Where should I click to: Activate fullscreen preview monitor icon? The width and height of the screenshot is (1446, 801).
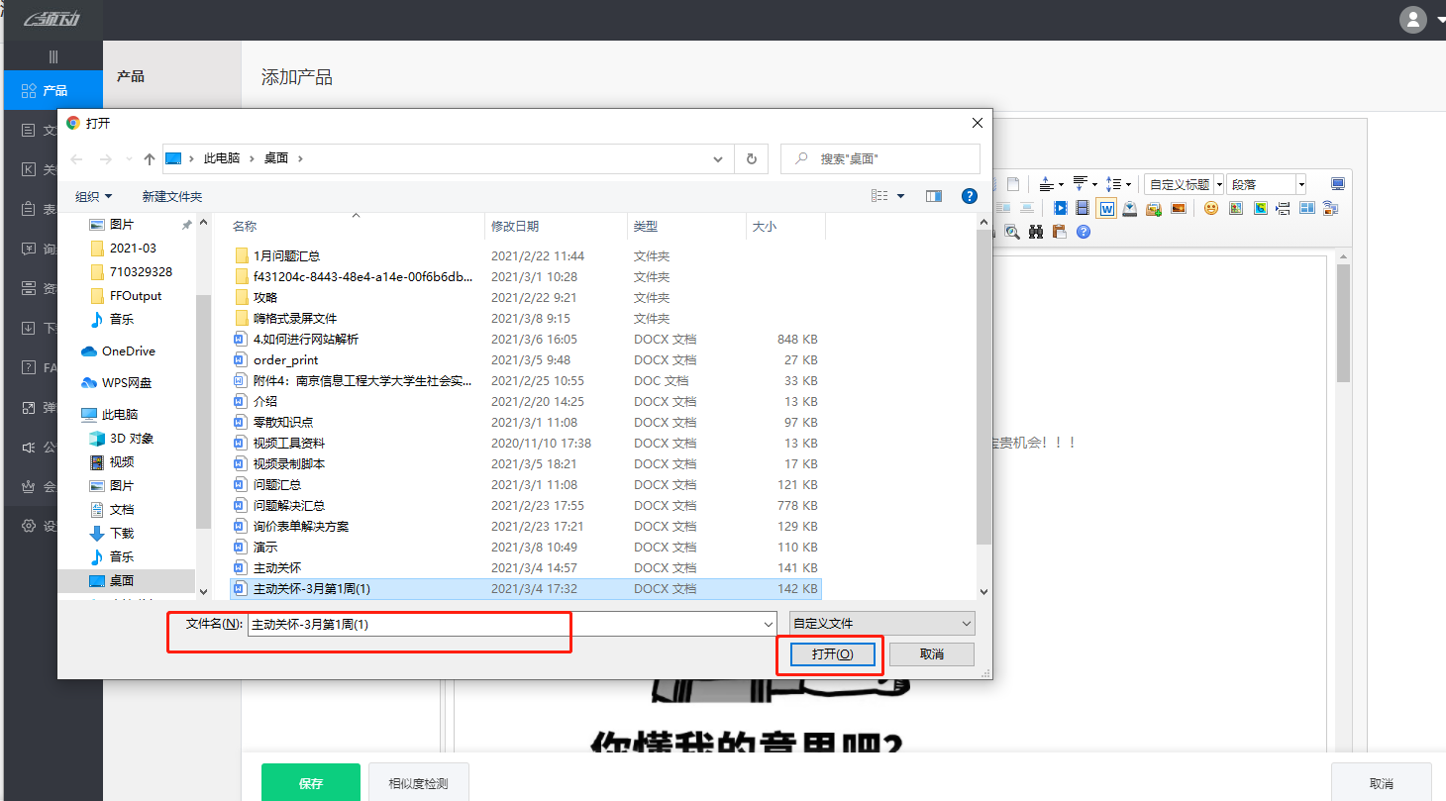tap(1337, 184)
